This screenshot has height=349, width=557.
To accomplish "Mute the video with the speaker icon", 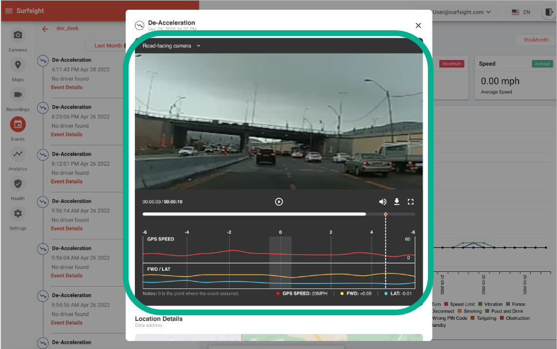I will click(x=383, y=202).
